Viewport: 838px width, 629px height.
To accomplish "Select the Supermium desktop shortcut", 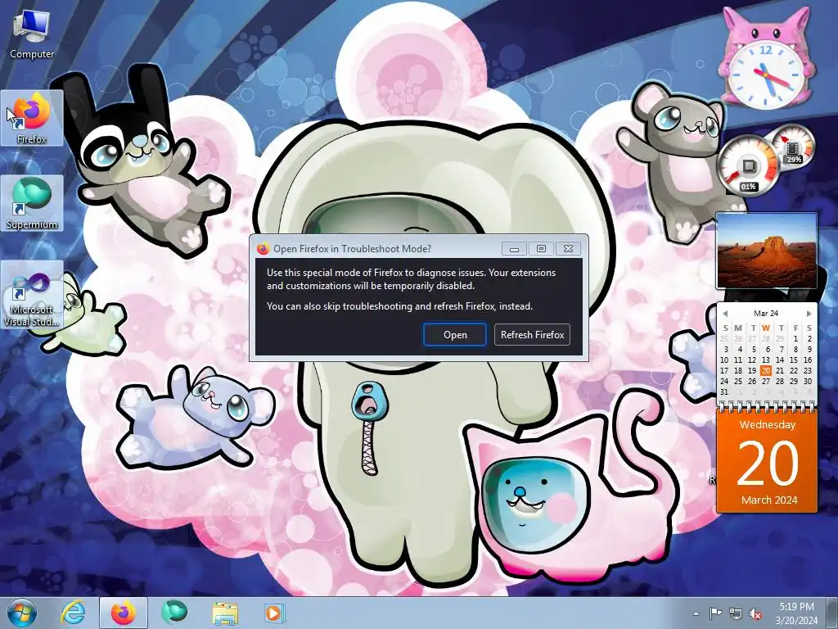I will (x=32, y=203).
